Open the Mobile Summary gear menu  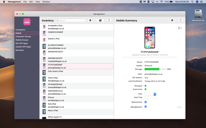[173, 20]
